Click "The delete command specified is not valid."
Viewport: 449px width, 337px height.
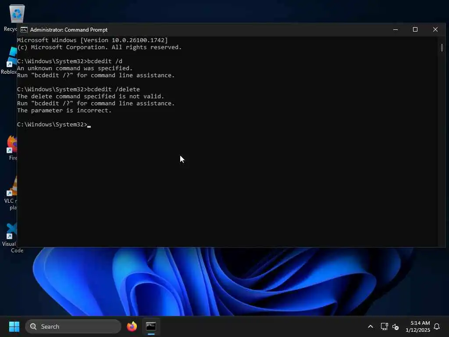pyautogui.click(x=90, y=96)
